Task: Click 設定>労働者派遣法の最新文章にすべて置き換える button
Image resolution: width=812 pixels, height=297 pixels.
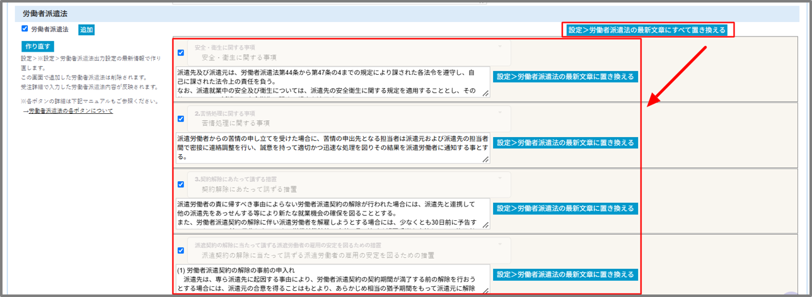Action: coord(647,30)
